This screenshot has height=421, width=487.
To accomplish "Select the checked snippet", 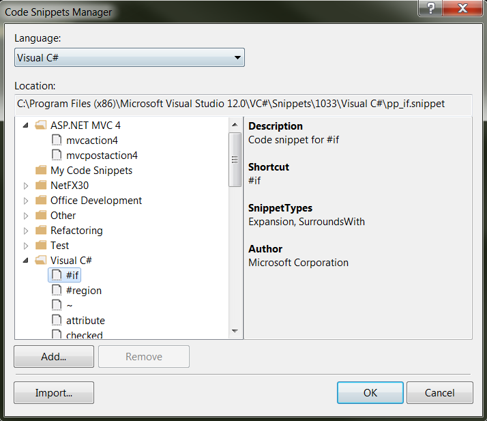I will tap(84, 335).
